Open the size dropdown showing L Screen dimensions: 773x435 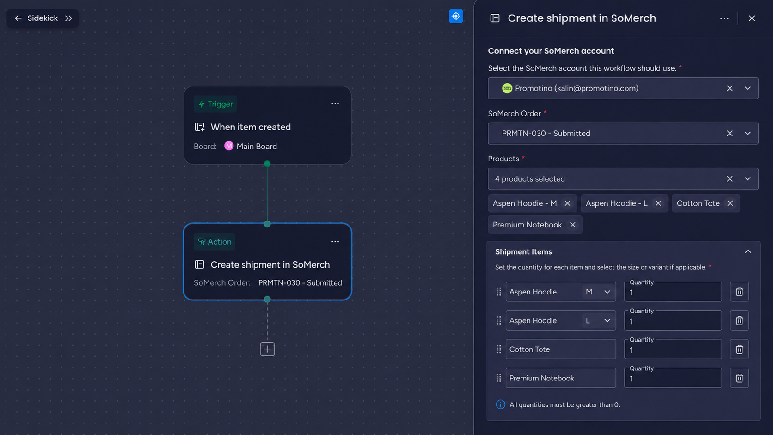598,320
